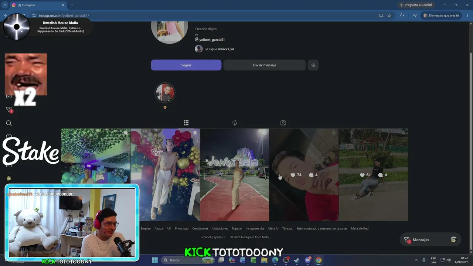Switch to the posts grid tab
This screenshot has height=266, width=473.
(x=186, y=123)
